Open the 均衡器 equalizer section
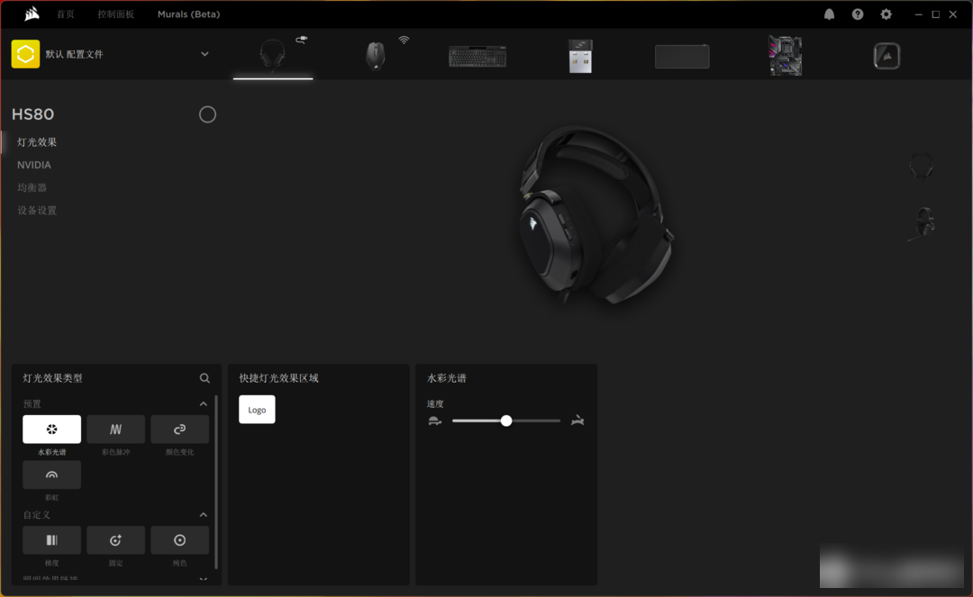The width and height of the screenshot is (973, 597). click(32, 187)
